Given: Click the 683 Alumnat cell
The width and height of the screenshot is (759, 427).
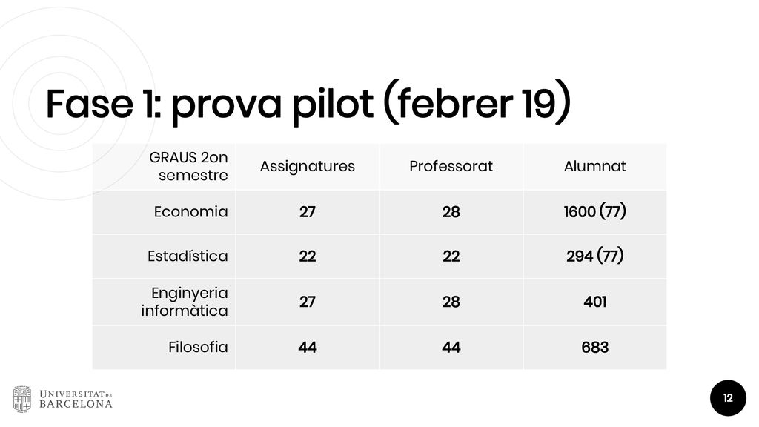Looking at the screenshot, I should pos(595,347).
